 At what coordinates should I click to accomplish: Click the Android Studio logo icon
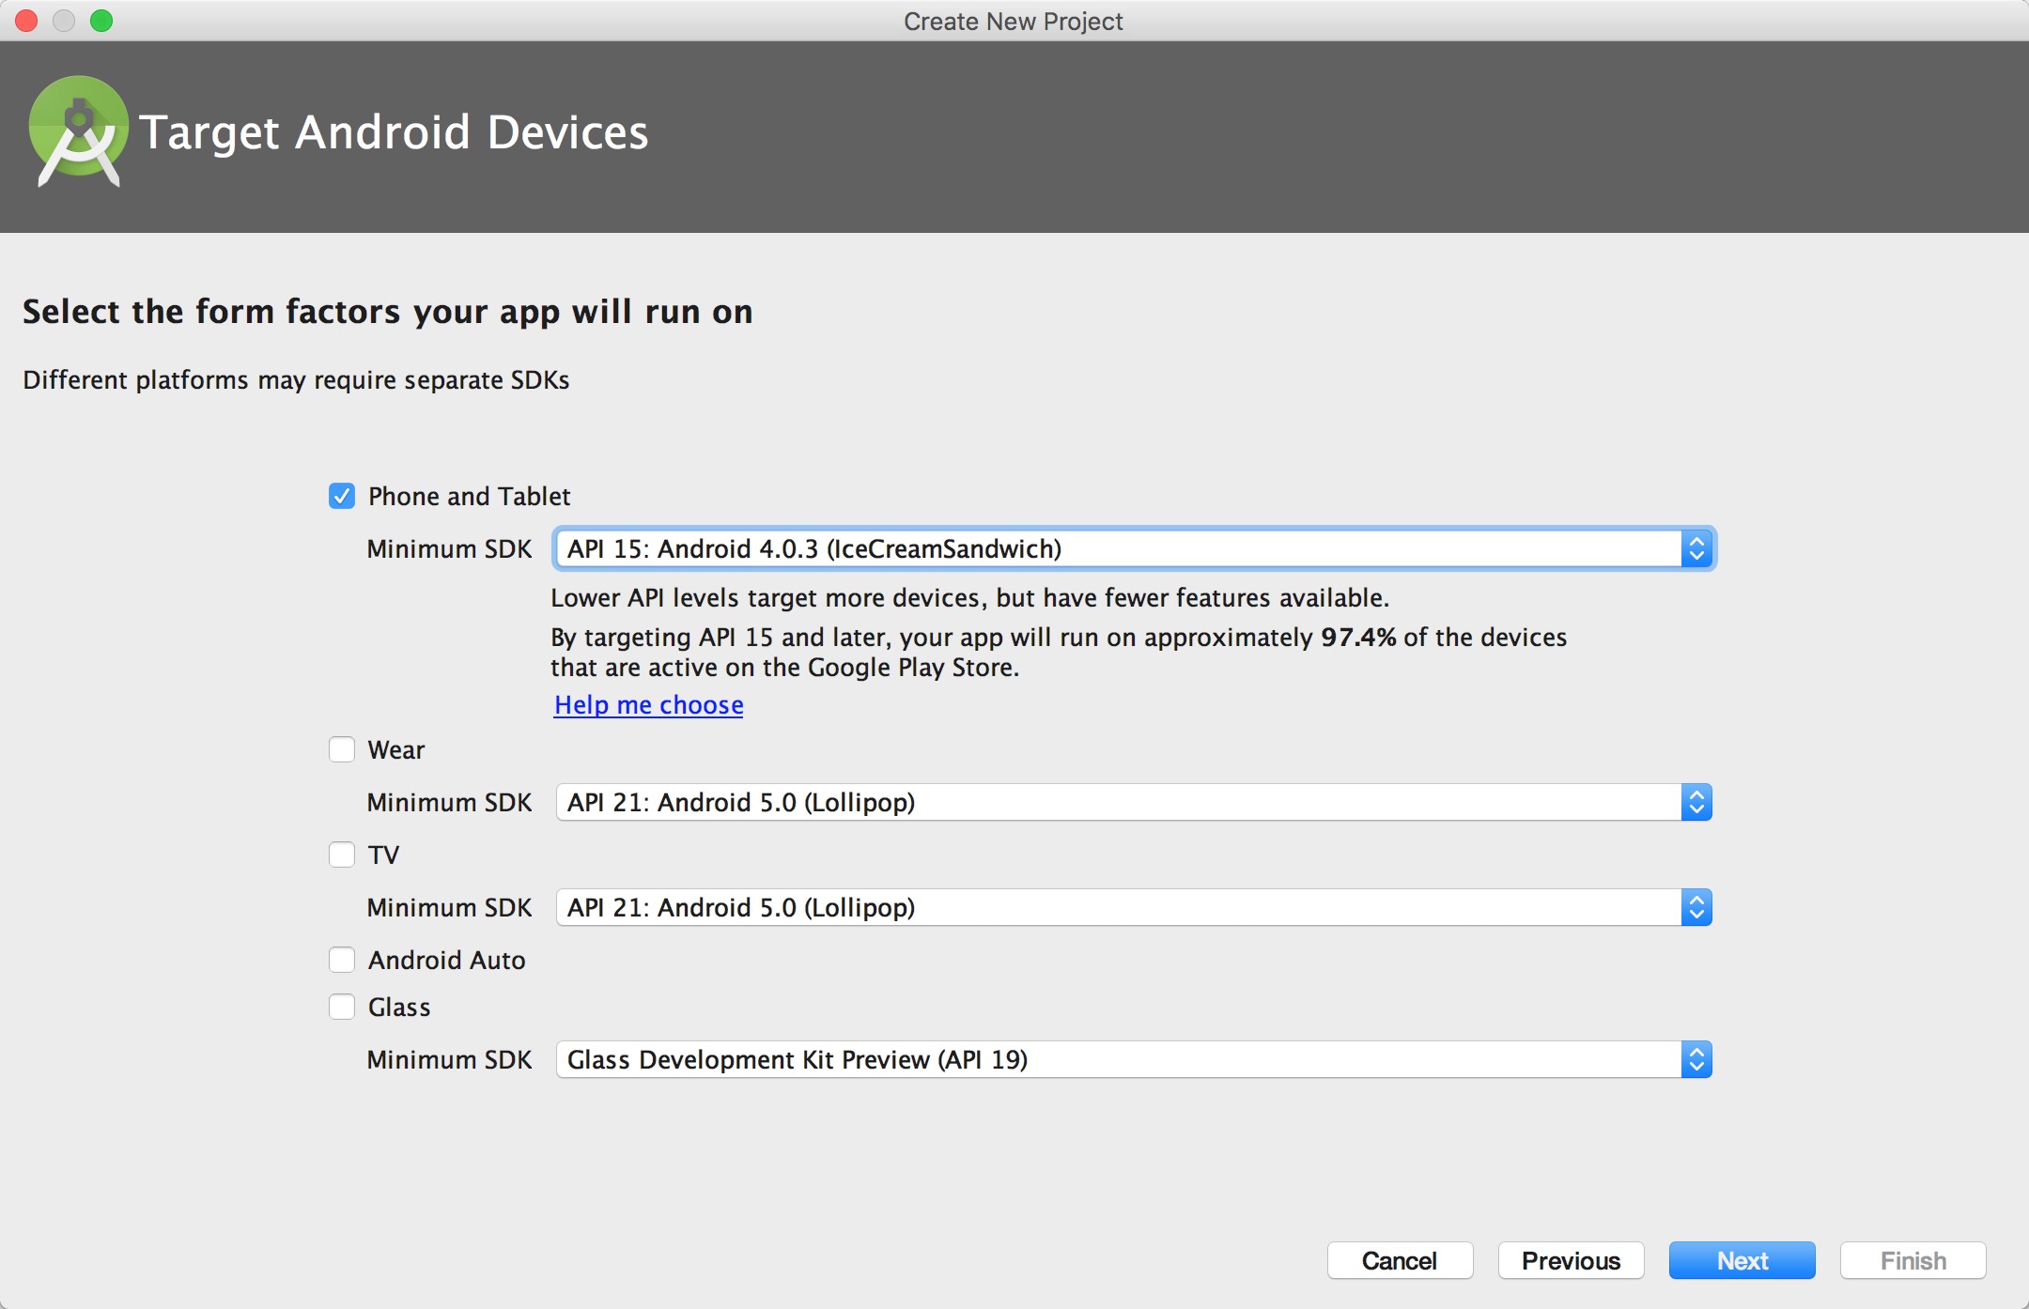(78, 131)
